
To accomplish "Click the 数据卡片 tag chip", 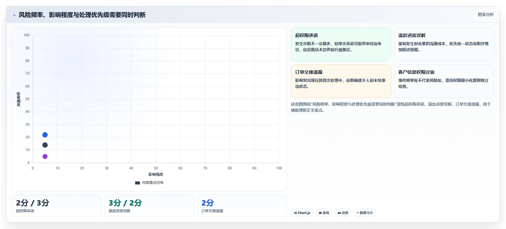I will coord(365,213).
